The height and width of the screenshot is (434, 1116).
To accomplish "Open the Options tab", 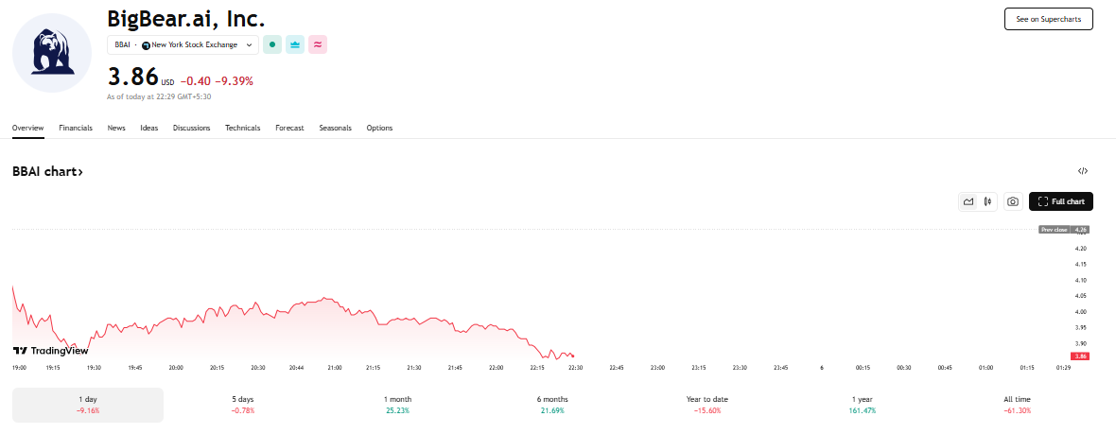I will [x=379, y=128].
